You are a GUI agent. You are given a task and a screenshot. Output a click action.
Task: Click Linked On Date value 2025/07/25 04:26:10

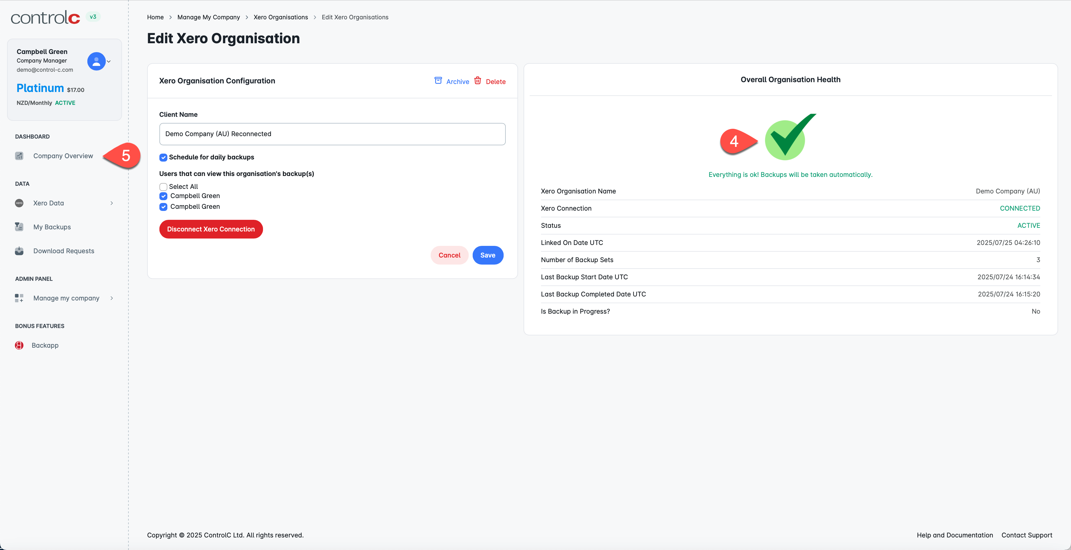coord(1008,243)
